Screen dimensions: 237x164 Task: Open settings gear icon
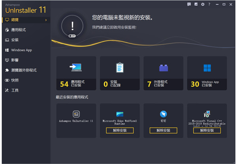coord(203,4)
